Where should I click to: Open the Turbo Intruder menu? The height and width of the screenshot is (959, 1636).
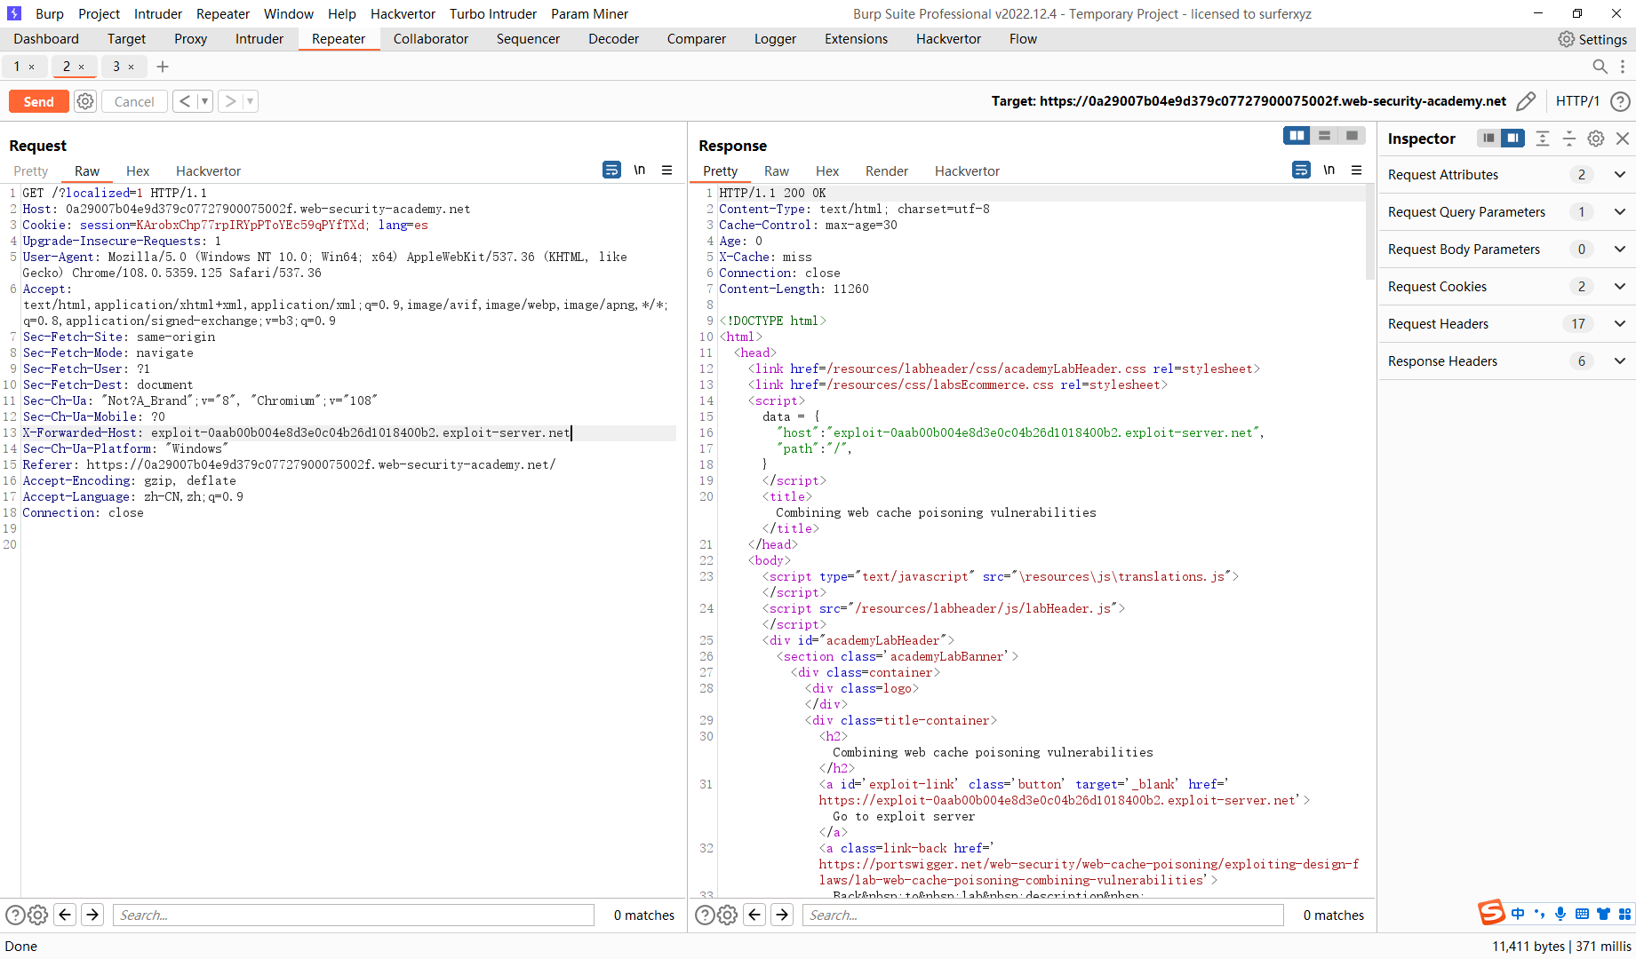(x=493, y=14)
